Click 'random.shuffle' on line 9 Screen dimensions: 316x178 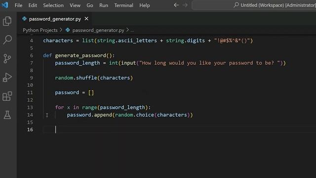point(76,78)
